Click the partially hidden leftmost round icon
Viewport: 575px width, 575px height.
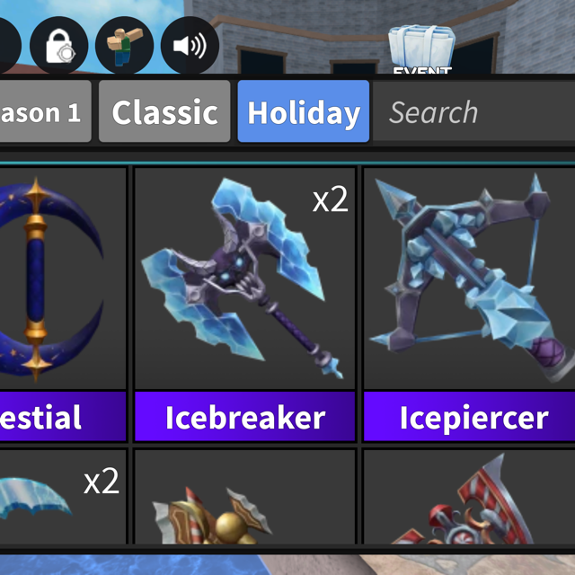(8, 45)
